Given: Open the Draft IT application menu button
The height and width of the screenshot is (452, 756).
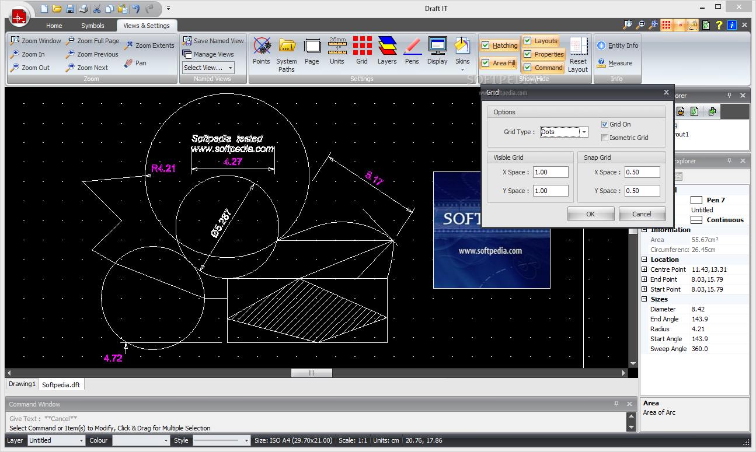Looking at the screenshot, I should [19, 17].
